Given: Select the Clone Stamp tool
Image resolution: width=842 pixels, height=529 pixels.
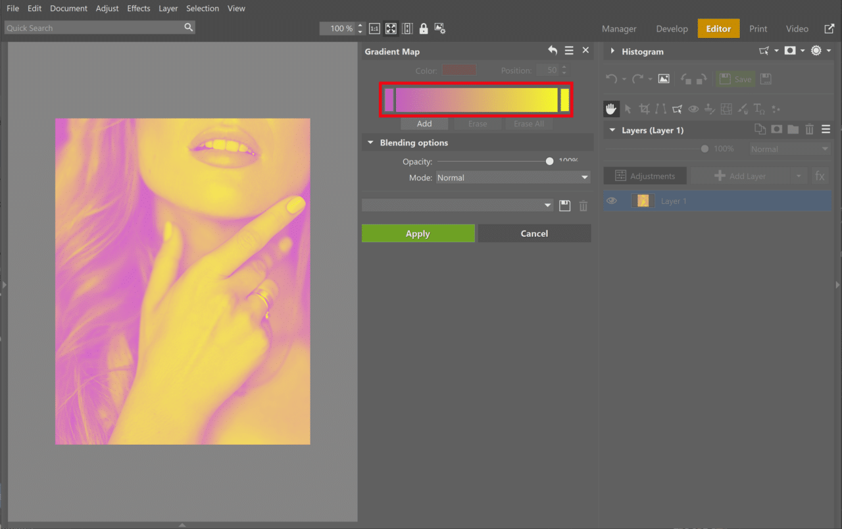Looking at the screenshot, I should click(710, 109).
